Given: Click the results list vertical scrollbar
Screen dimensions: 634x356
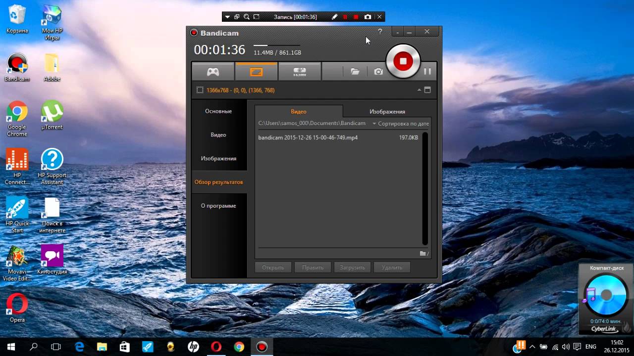Looking at the screenshot, I should (425, 188).
